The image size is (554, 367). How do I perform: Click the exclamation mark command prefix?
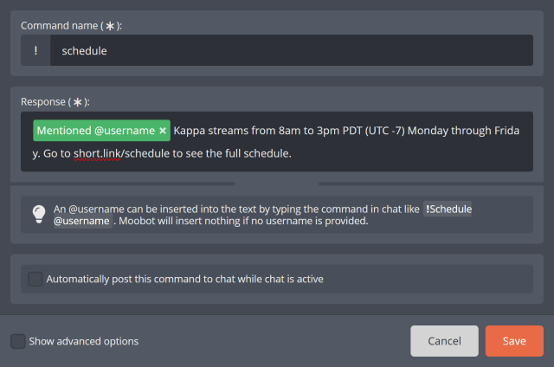pos(35,50)
